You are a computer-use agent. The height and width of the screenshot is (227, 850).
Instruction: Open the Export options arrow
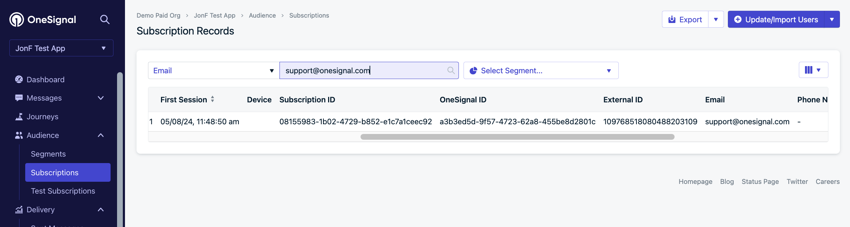point(716,19)
